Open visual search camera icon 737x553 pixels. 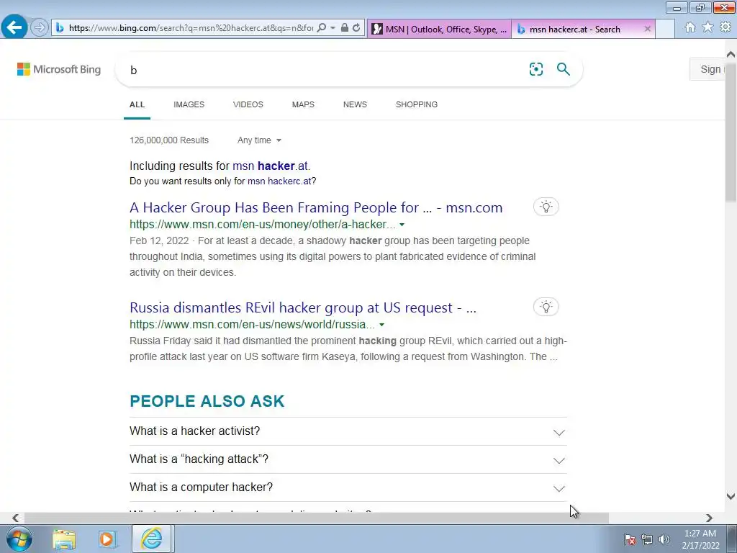point(535,70)
